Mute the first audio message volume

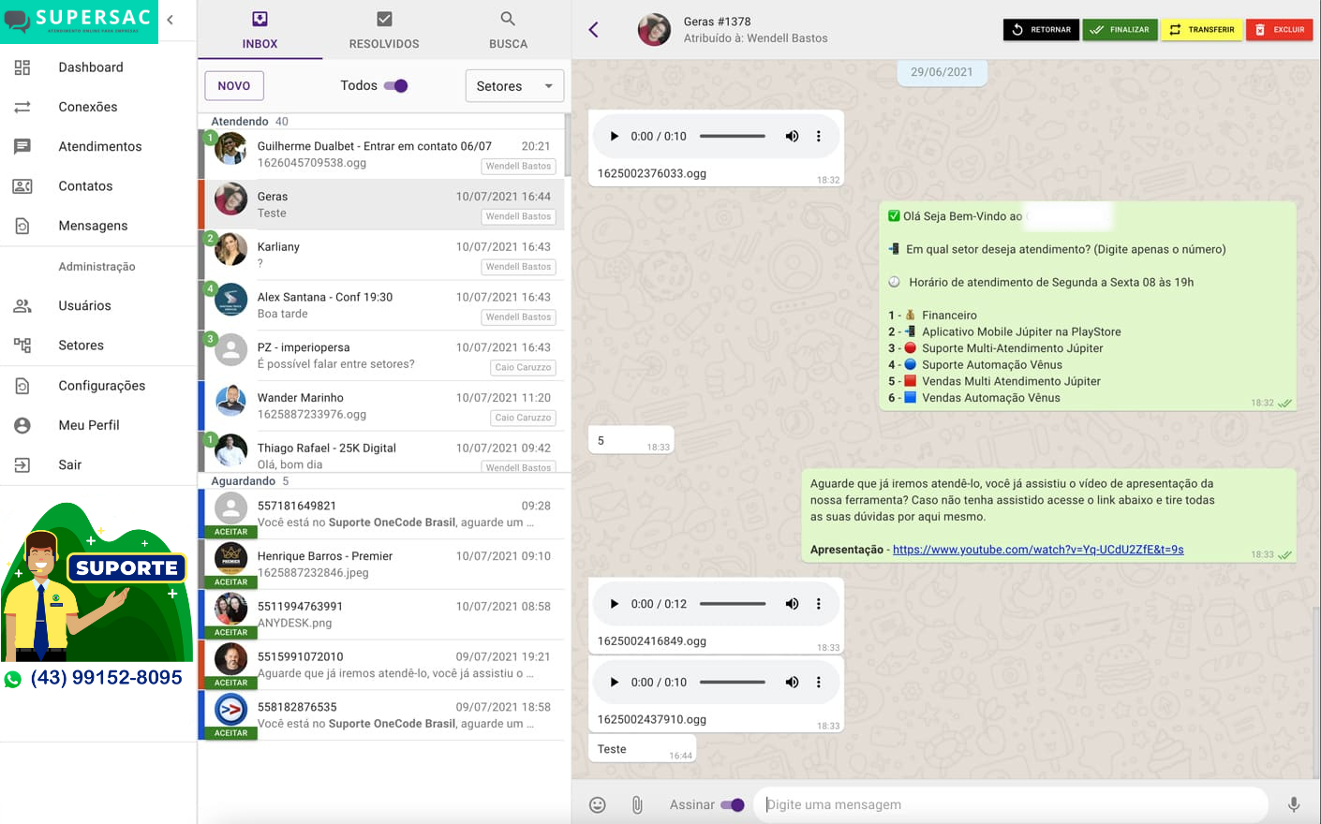[x=792, y=136]
